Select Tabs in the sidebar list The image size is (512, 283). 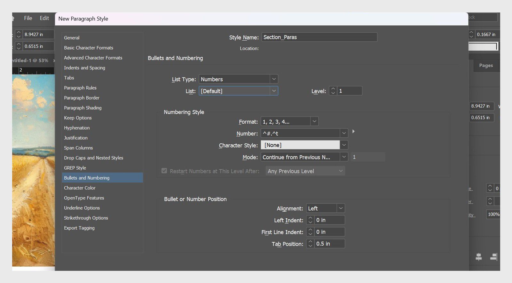click(x=102, y=78)
